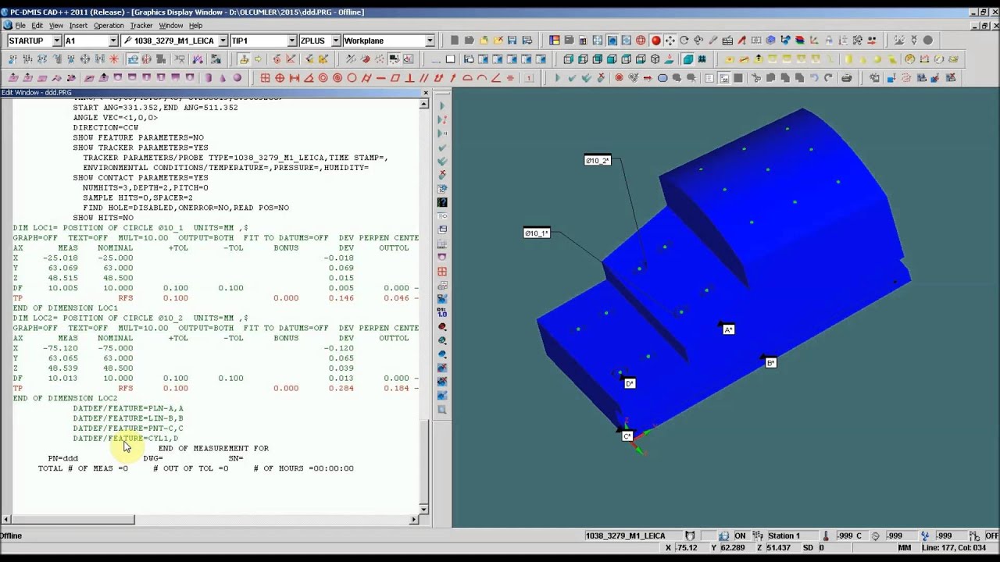1000x562 pixels.
Task: Open the 1038_3279_M1_LEICA probe dropdown
Action: tap(223, 41)
